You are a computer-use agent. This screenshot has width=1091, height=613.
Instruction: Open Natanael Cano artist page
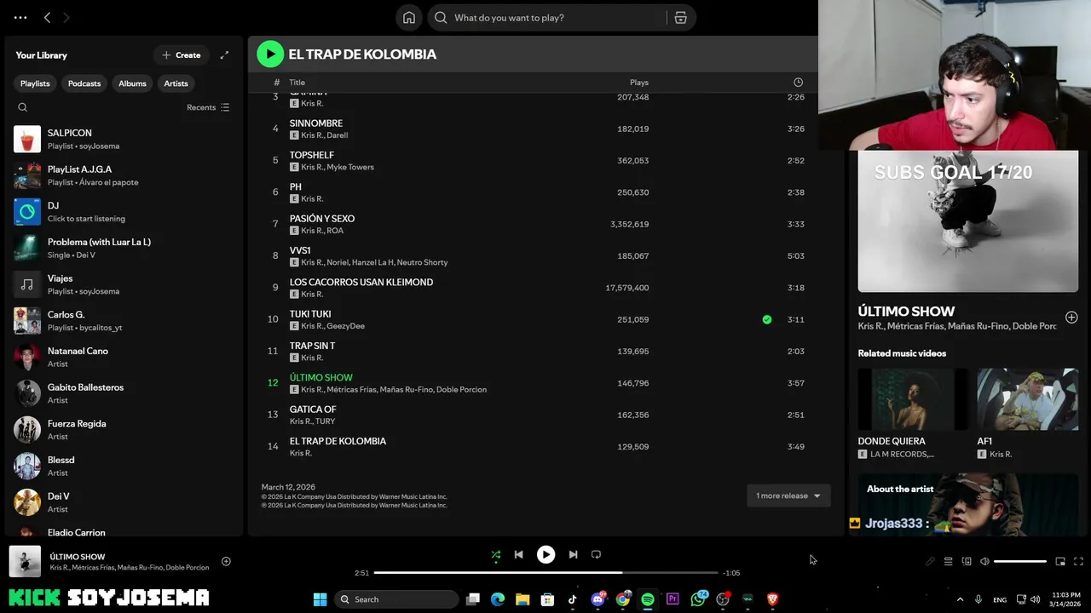[x=124, y=358]
